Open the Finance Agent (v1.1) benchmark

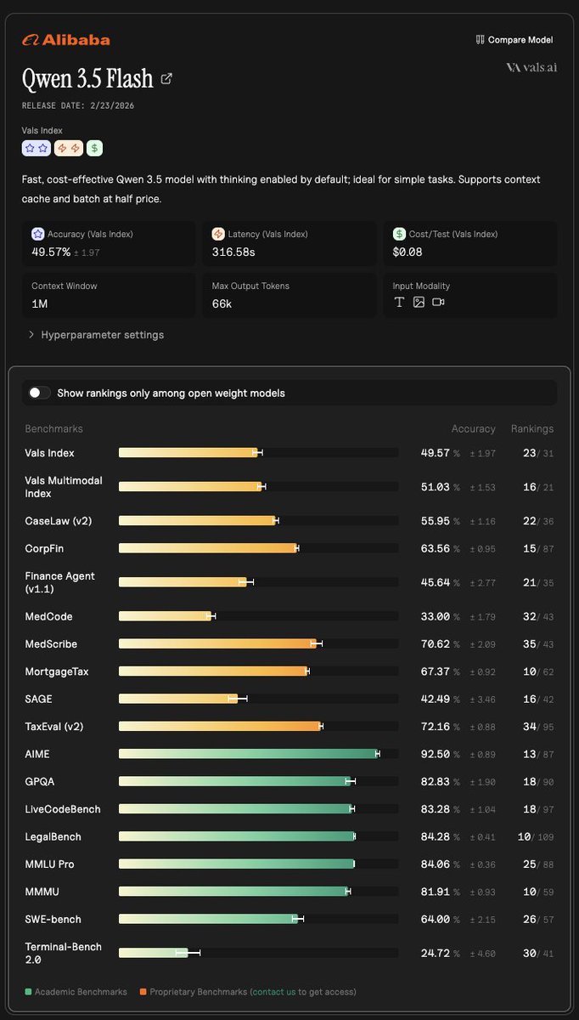coord(59,582)
